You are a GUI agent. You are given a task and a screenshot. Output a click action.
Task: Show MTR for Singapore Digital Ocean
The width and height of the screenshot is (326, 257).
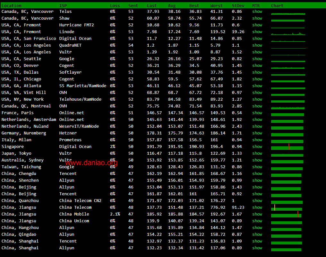tap(257, 147)
